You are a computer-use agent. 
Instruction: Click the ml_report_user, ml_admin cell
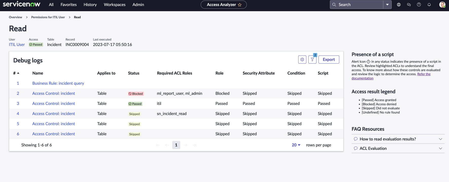click(179, 93)
